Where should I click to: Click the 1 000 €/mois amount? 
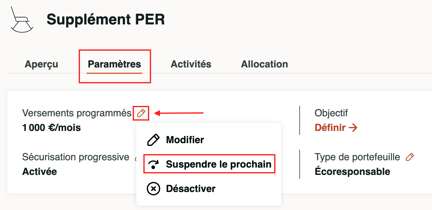[51, 128]
